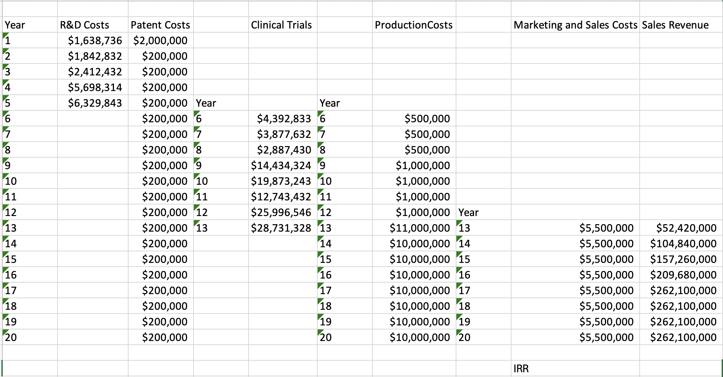This screenshot has height=377, width=723.
Task: Click the $5,698,314 R&D cost cell
Action: (93, 87)
